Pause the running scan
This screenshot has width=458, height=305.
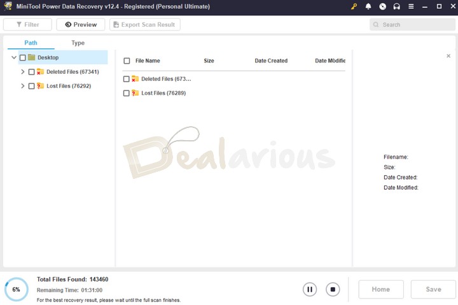310,290
